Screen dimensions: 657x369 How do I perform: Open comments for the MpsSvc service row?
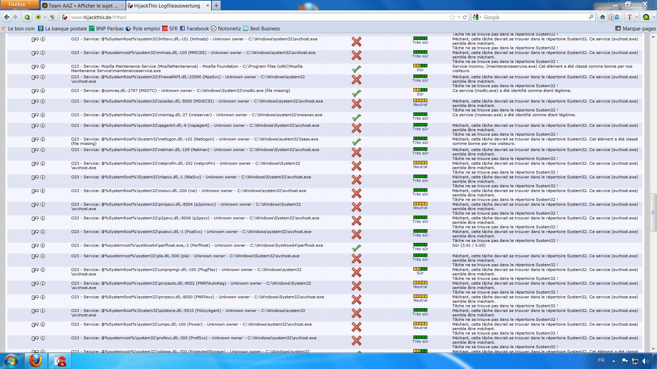click(x=35, y=77)
